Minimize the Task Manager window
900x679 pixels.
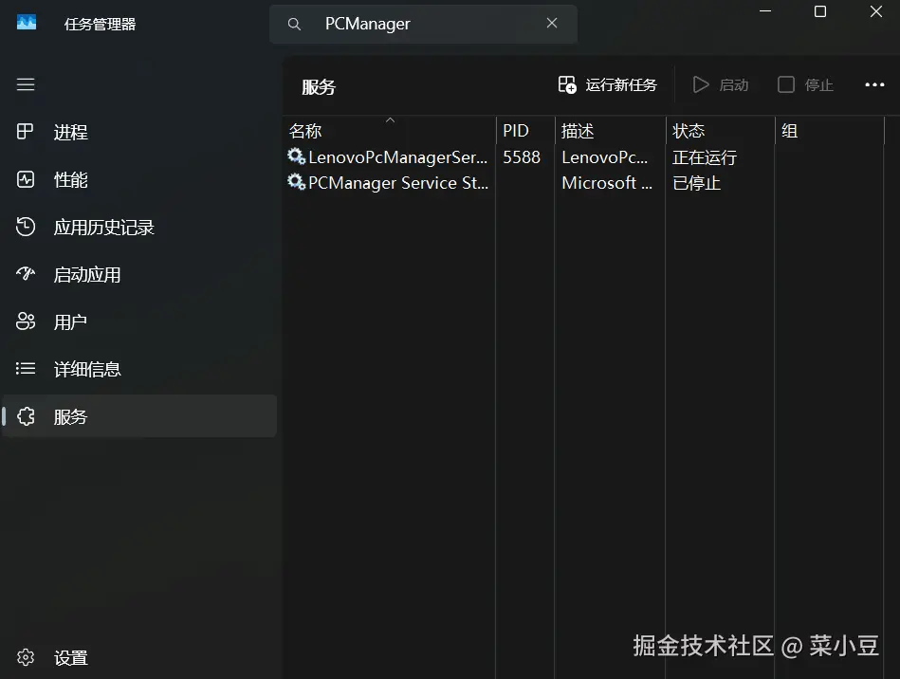point(765,11)
